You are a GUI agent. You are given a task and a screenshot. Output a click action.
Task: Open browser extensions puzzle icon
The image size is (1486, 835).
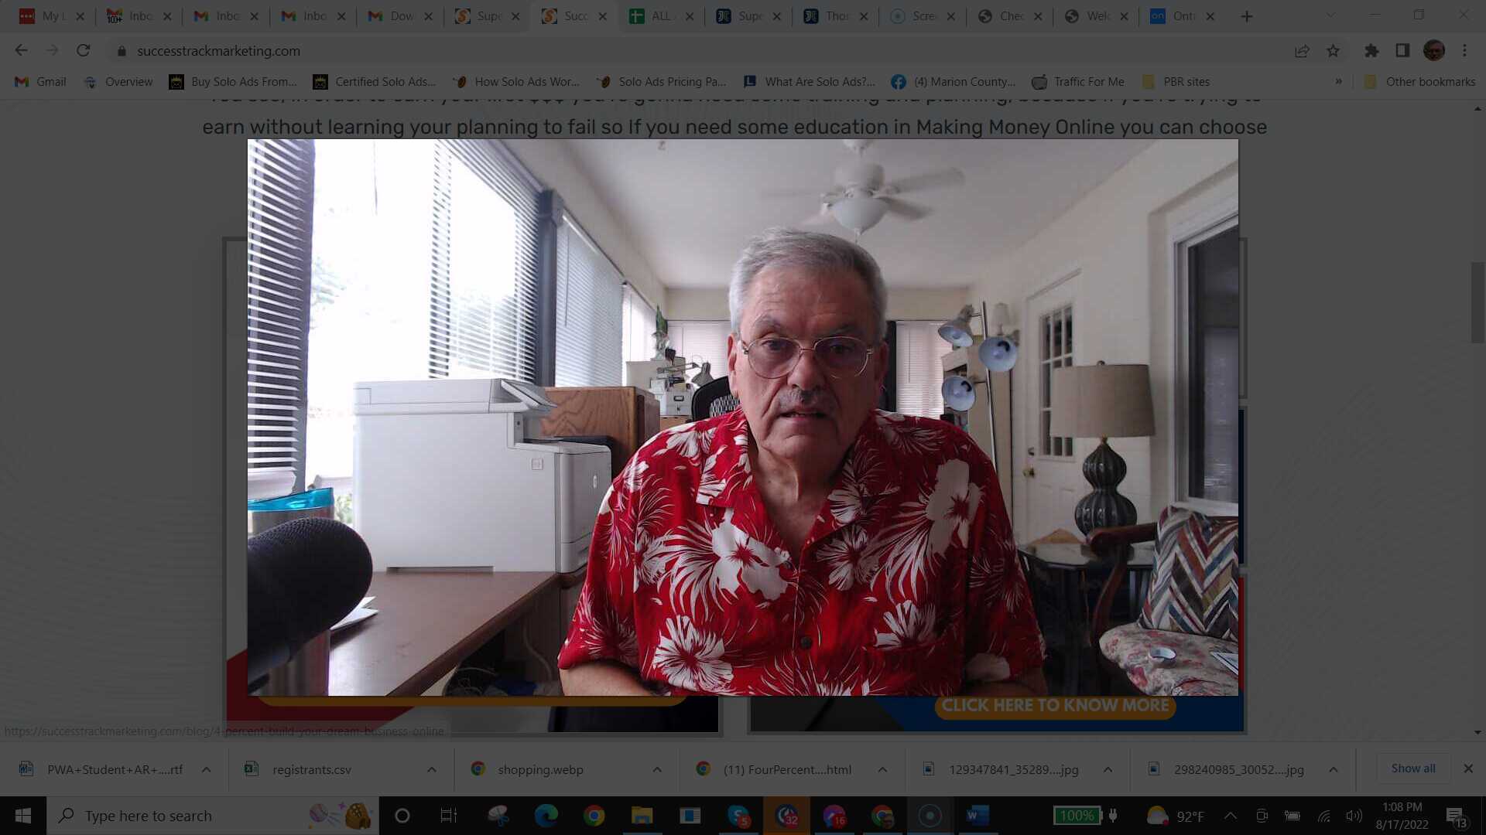point(1371,50)
